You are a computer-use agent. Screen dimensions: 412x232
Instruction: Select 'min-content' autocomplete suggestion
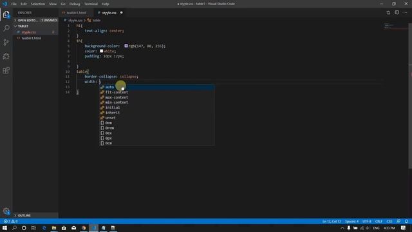click(x=157, y=102)
